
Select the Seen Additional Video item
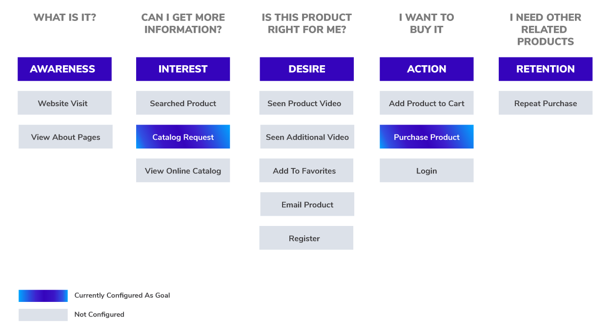(x=307, y=137)
